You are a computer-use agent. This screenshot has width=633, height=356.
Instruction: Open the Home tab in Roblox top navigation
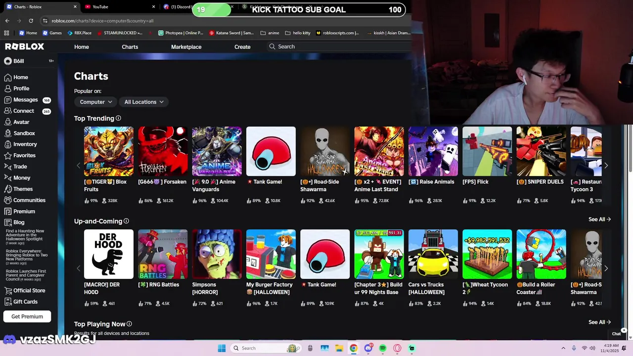click(82, 47)
